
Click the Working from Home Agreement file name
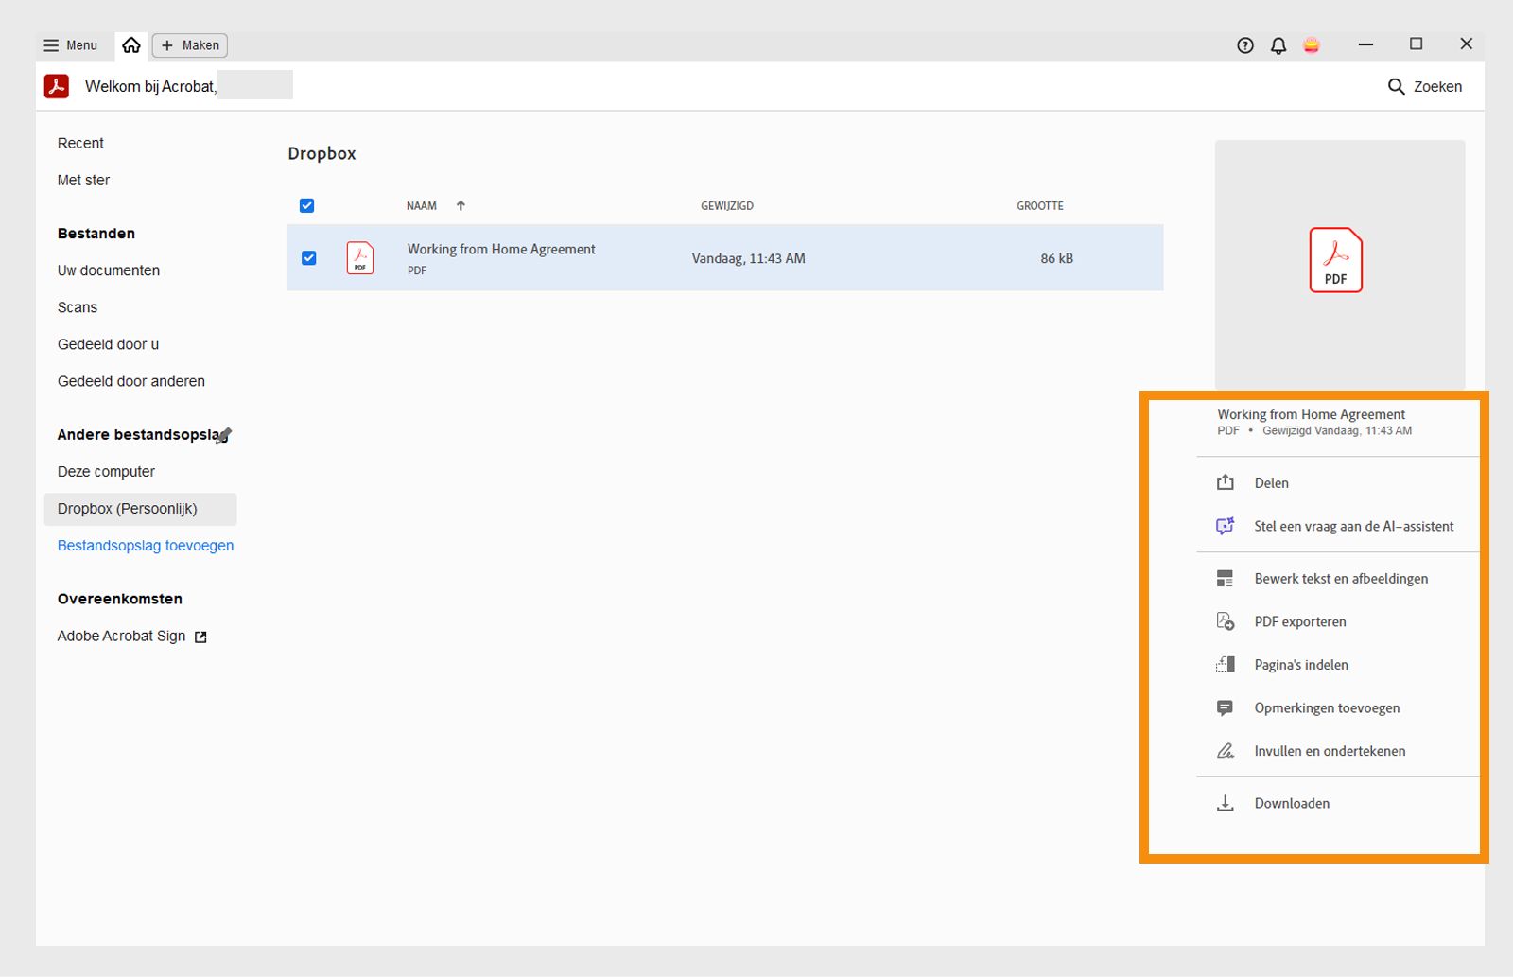[x=501, y=250]
